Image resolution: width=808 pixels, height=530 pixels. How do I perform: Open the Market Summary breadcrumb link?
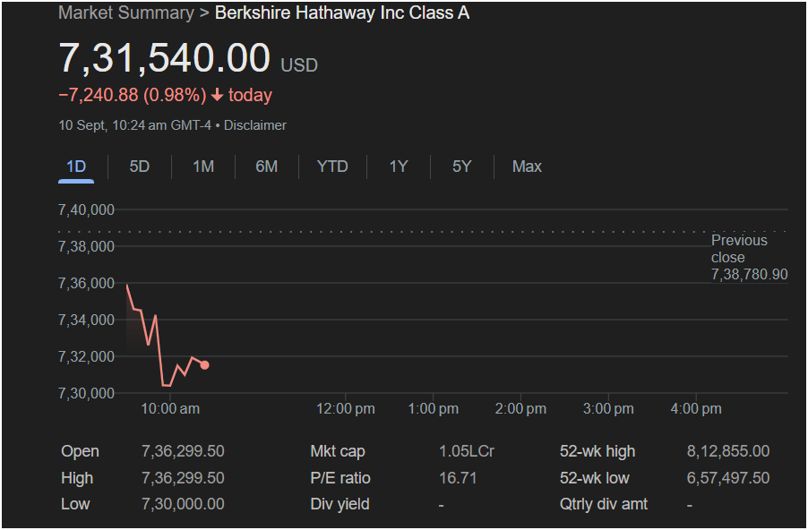click(x=126, y=13)
